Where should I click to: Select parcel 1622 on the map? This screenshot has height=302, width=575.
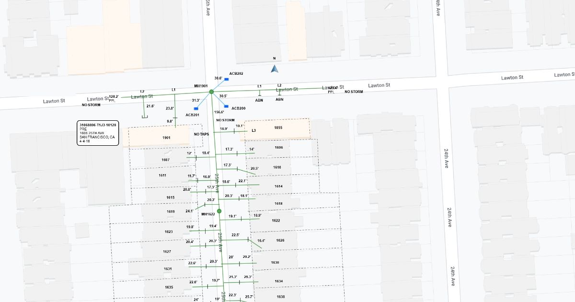(276, 221)
